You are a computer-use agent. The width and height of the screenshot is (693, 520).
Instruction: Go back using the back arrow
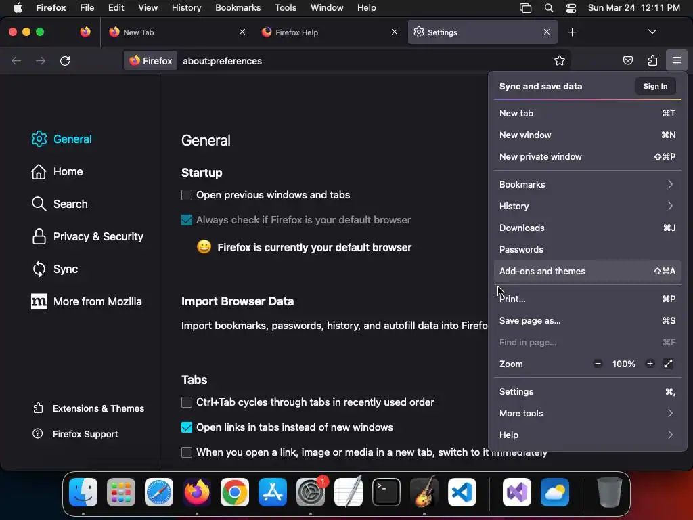pos(16,60)
